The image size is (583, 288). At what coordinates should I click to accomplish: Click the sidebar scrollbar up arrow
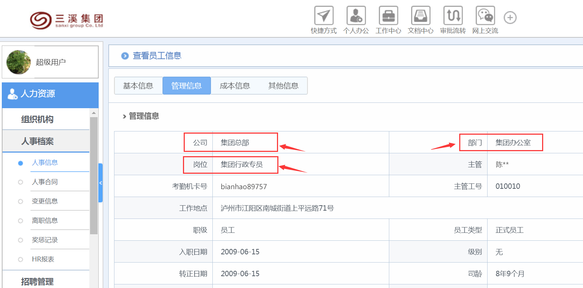pyautogui.click(x=94, y=113)
